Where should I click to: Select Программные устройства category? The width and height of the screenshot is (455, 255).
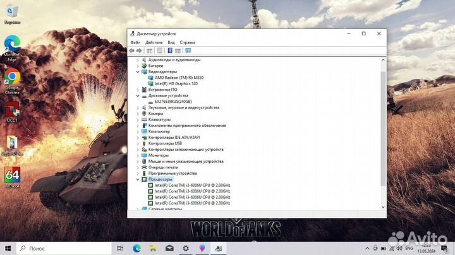pyautogui.click(x=173, y=174)
